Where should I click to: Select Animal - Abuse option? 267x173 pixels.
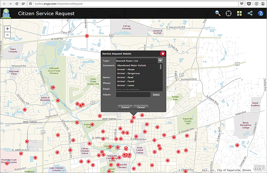coord(126,69)
